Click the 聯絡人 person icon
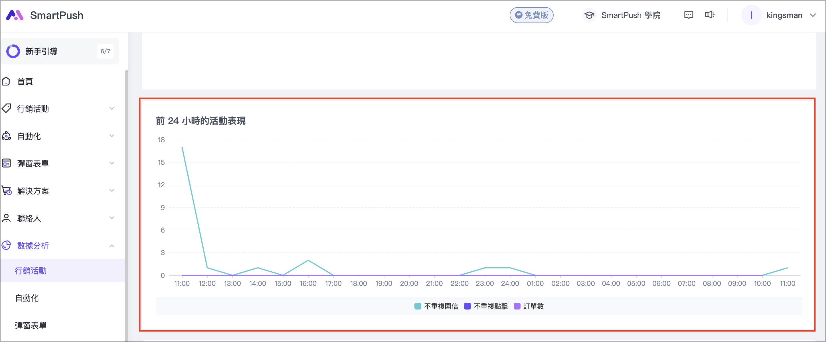826x342 pixels. click(6, 218)
